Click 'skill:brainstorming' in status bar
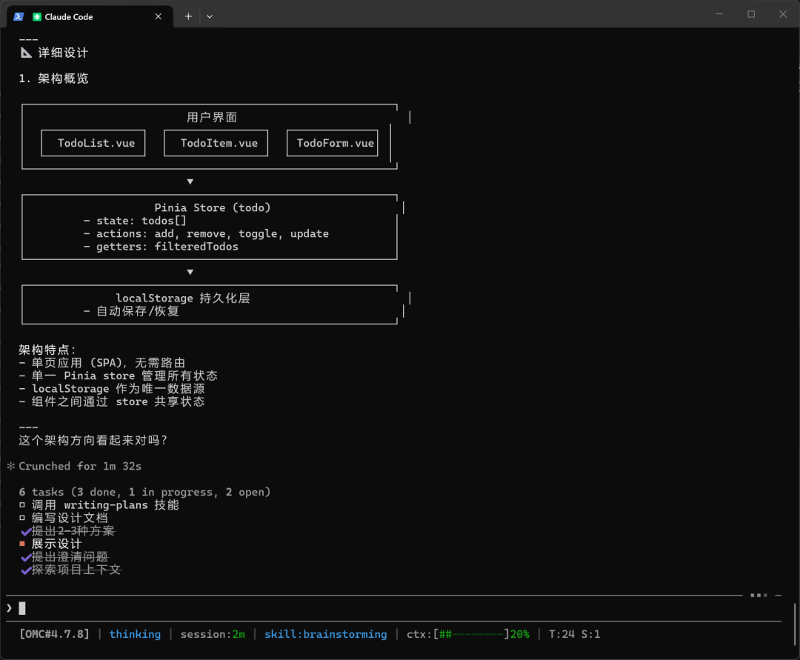The image size is (800, 660). (x=325, y=634)
